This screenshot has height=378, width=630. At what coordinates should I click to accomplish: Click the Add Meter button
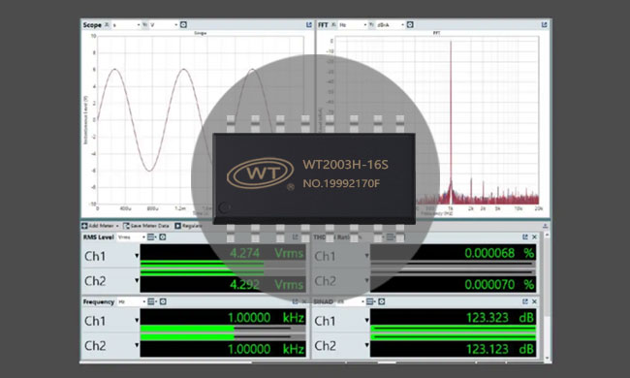pos(101,226)
